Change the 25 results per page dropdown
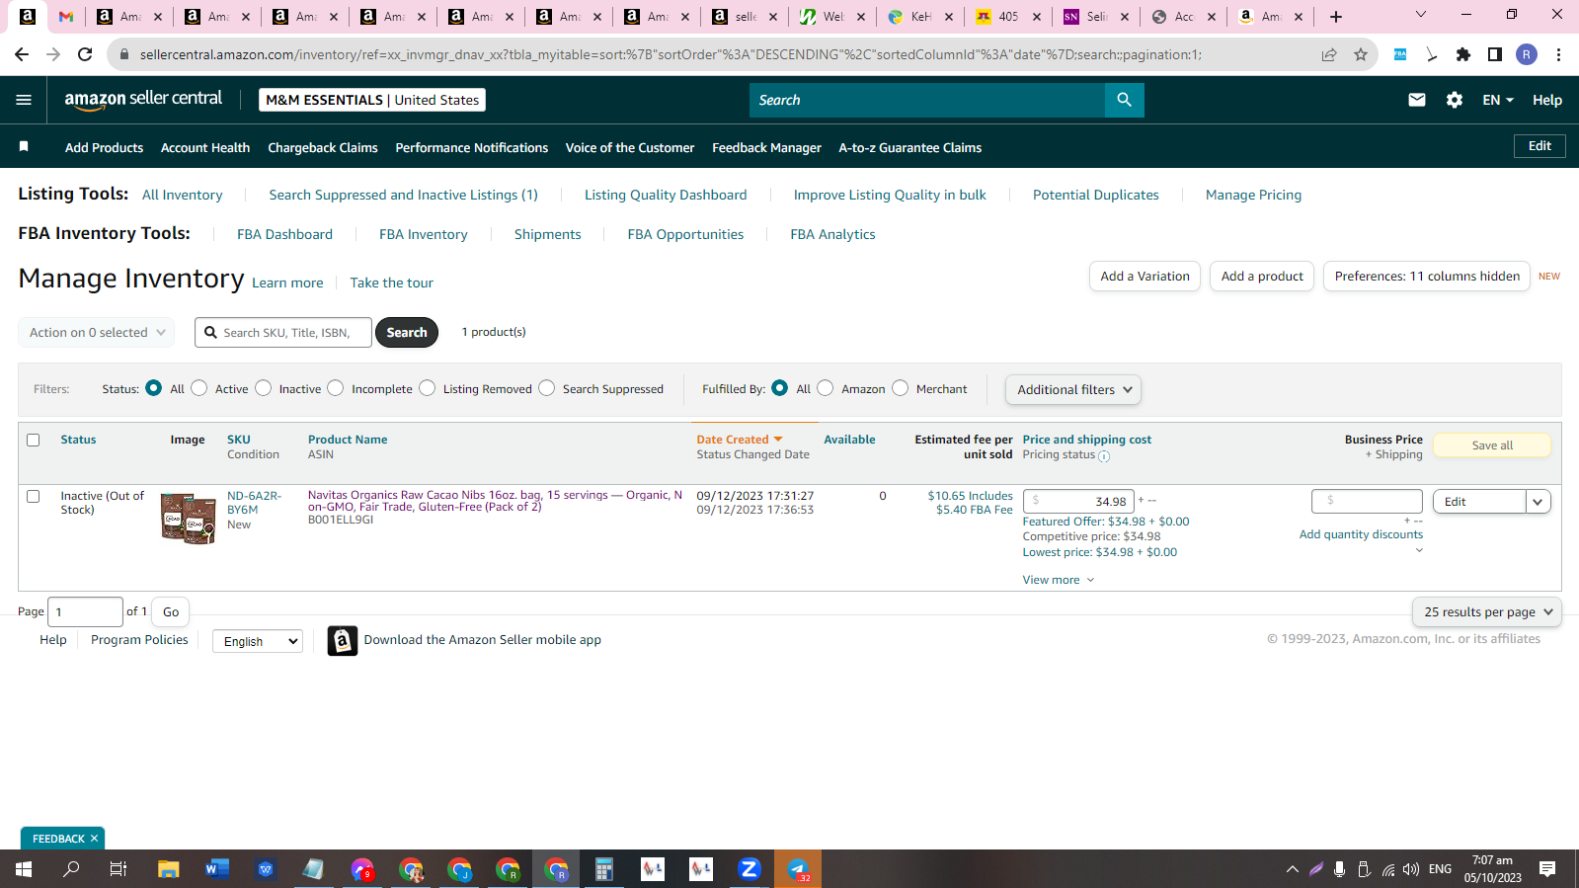Viewport: 1579px width, 888px height. 1487,612
